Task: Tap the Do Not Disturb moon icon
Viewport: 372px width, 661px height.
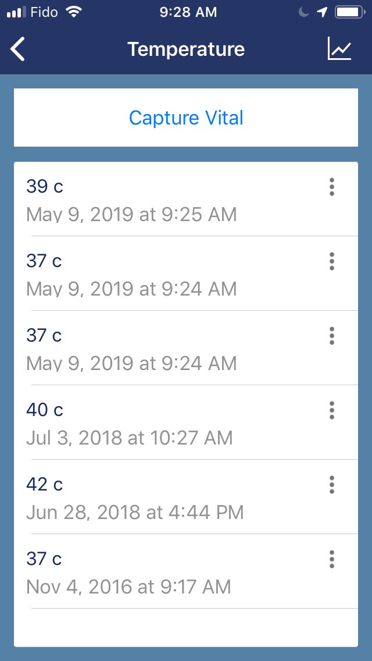Action: (x=303, y=12)
